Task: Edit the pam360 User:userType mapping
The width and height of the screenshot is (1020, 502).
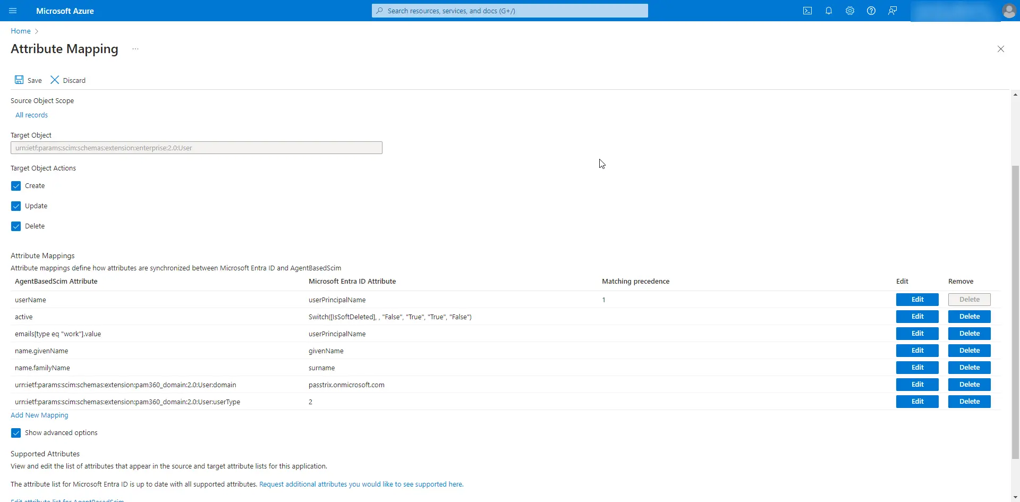Action: click(917, 402)
